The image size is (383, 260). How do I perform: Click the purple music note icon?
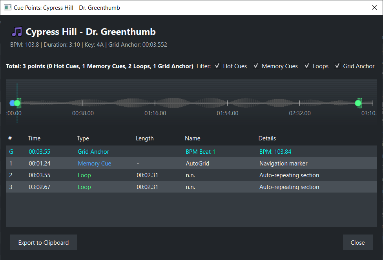click(x=17, y=32)
